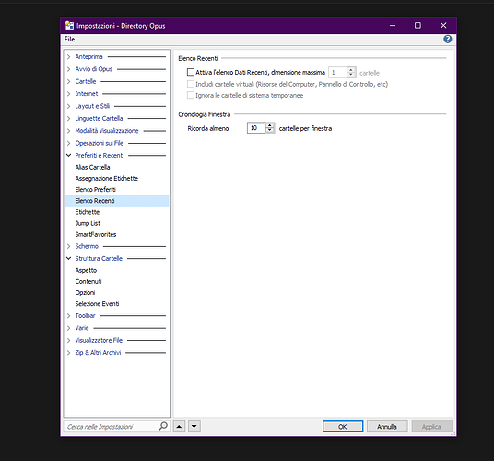
Task: Select SmartFavorites settings page
Action: coord(96,234)
